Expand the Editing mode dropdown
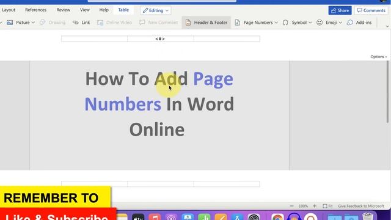This screenshot has height=220, width=391. coord(156,10)
